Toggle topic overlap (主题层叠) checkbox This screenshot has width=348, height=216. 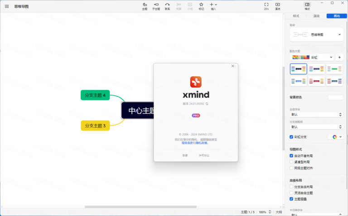[291, 199]
